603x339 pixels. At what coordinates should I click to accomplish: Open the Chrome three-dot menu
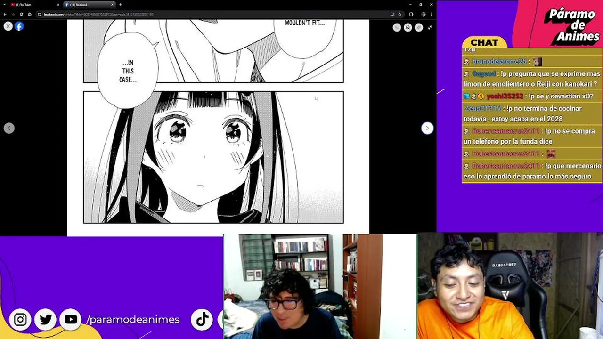click(432, 14)
